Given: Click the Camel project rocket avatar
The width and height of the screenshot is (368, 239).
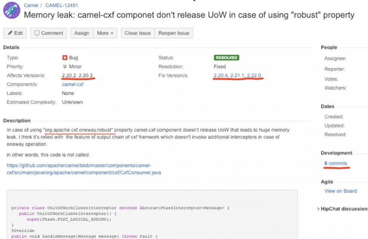Looking at the screenshot, I should (11, 10).
